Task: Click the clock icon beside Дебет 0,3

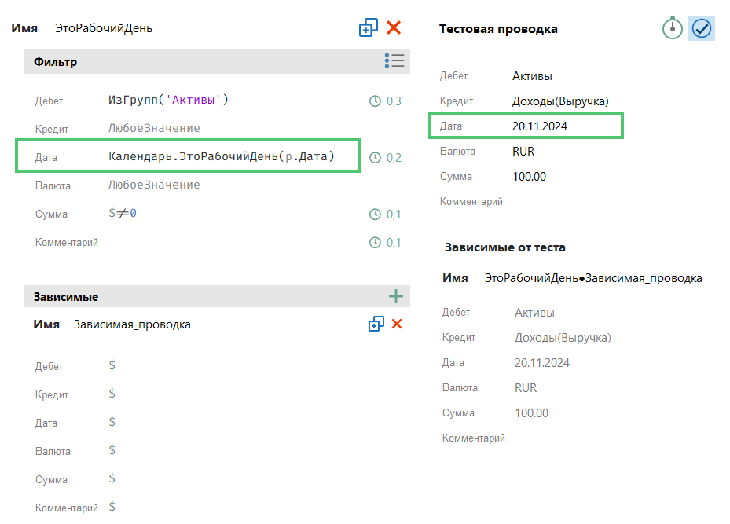Action: point(375,101)
